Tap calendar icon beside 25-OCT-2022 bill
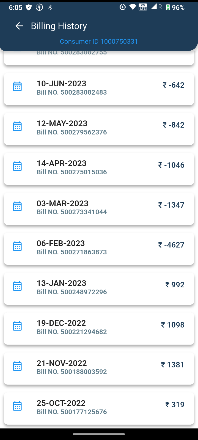 17,406
